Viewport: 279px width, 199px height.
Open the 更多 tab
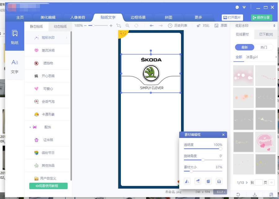(x=198, y=17)
